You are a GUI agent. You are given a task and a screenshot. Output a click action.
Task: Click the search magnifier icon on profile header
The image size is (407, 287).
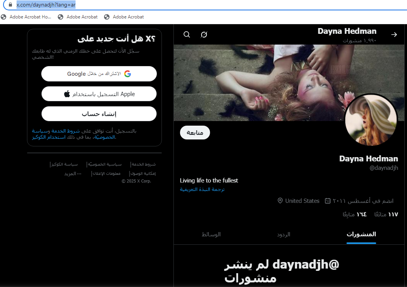point(187,35)
